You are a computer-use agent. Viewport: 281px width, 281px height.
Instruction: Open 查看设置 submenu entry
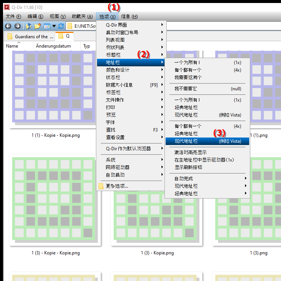click(x=131, y=137)
